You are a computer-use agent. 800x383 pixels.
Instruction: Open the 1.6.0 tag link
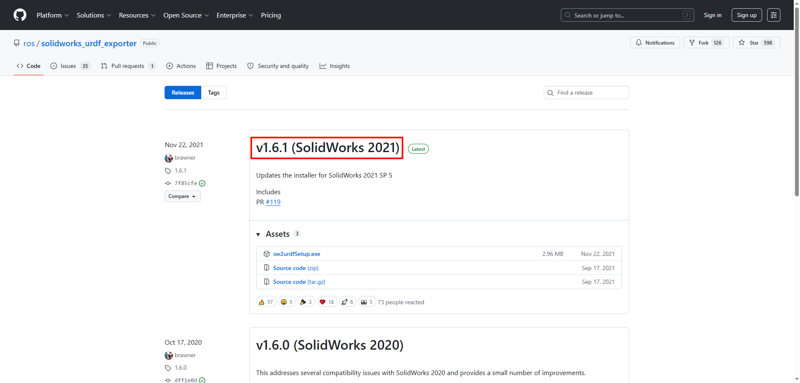pos(180,368)
